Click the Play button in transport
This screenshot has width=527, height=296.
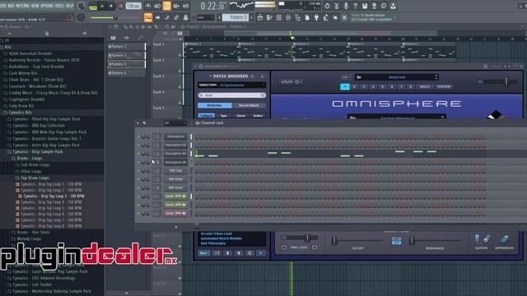(x=102, y=6)
